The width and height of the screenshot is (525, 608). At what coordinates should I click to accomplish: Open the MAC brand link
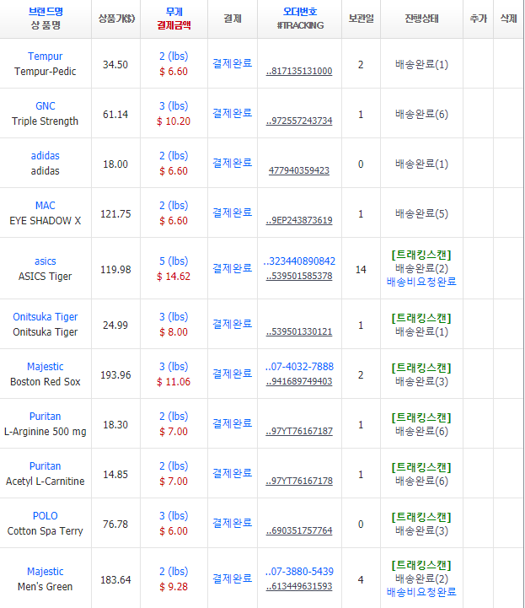45,205
